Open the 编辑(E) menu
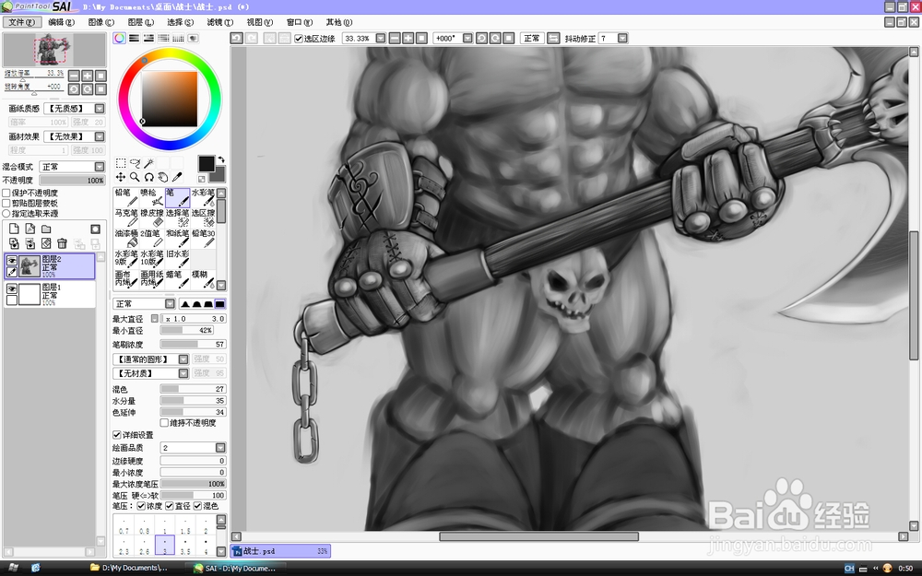922x576 pixels. (62, 22)
